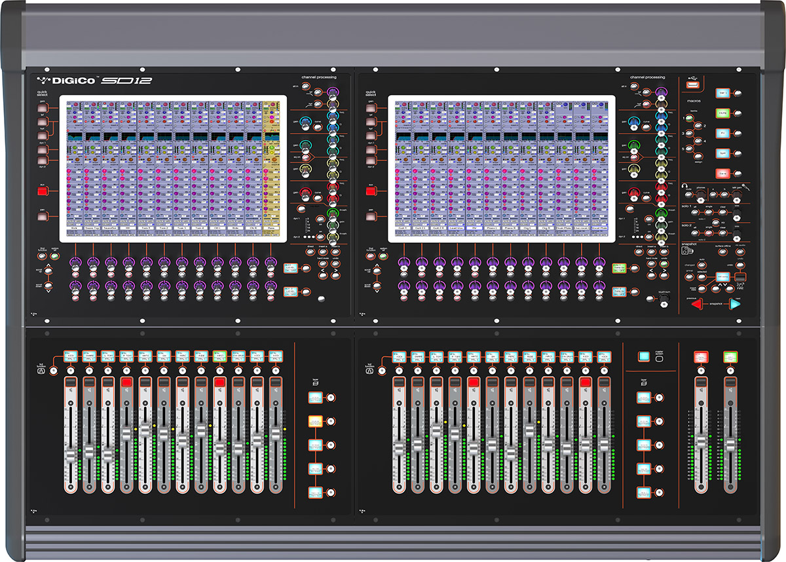Go to previous snapshot red arrow
The height and width of the screenshot is (562, 786).
click(x=696, y=304)
